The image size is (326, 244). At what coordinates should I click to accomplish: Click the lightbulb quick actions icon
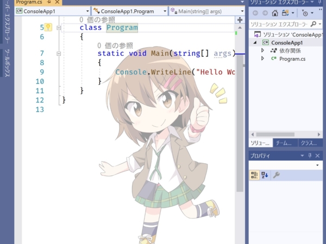[48, 27]
